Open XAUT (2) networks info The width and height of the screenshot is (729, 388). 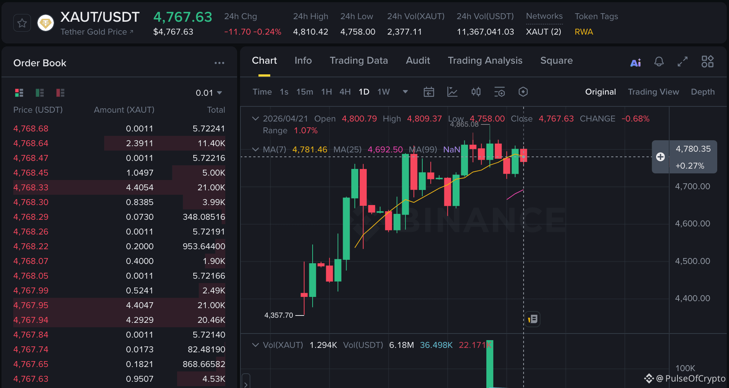543,32
